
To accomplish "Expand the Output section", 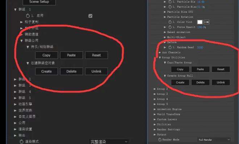I will [155, 135].
